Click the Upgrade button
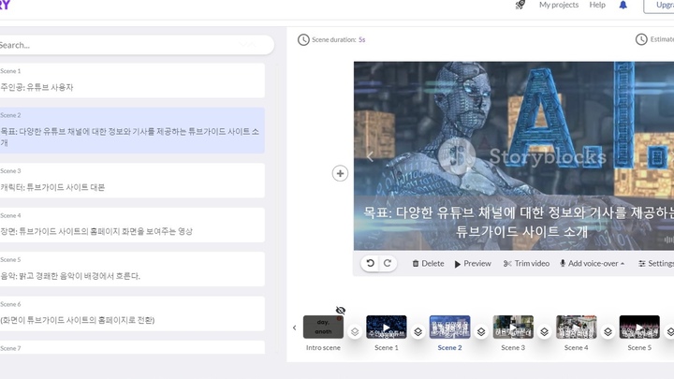Viewport: 674px width, 379px height. (x=659, y=6)
